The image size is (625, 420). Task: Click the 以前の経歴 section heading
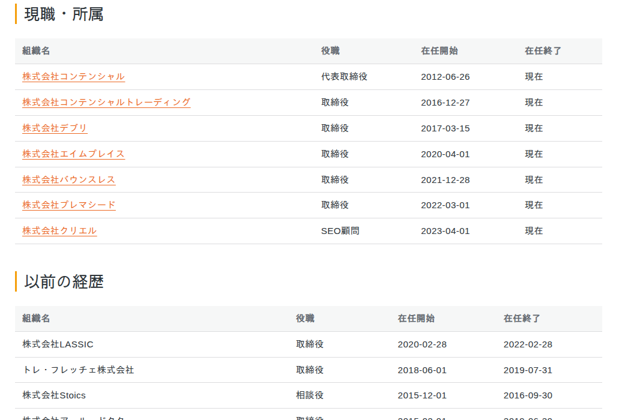pyautogui.click(x=64, y=282)
